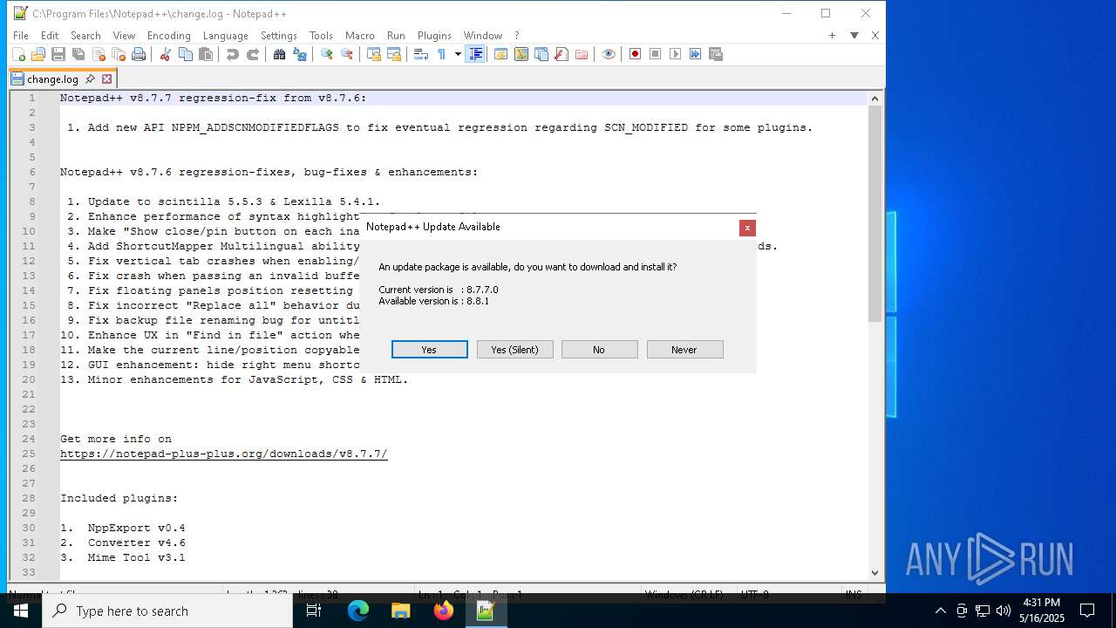Viewport: 1116px width, 628px height.
Task: Toggle Show All Characters pilcrow icon
Action: [441, 54]
